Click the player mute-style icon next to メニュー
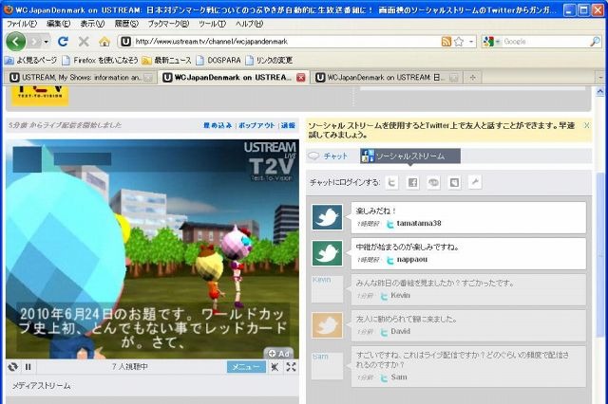 (275, 366)
